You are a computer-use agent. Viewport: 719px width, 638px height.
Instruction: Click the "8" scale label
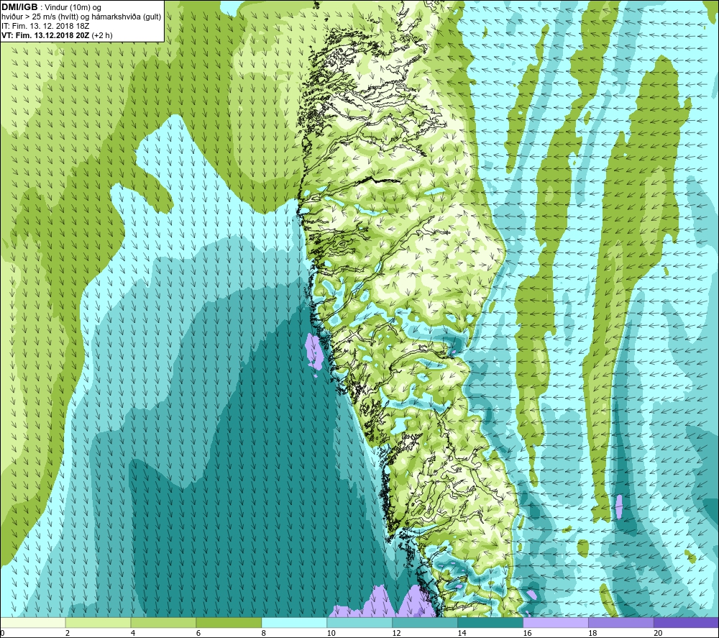pos(264,633)
